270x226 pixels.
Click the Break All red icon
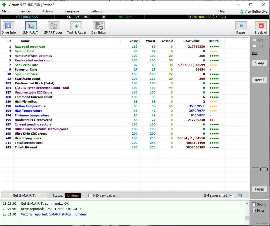pyautogui.click(x=261, y=26)
